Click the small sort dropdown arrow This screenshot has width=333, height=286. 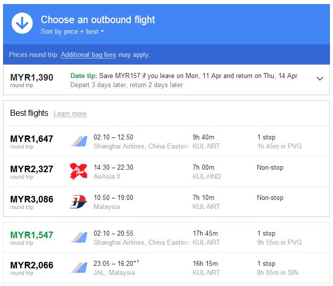(102, 31)
